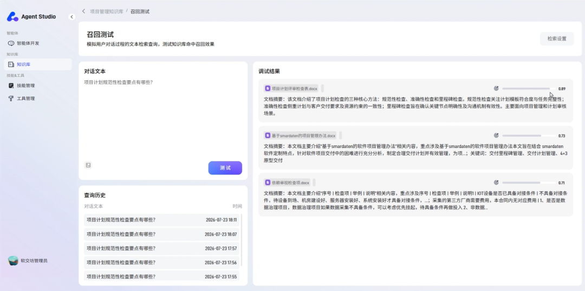Select the history row dated 2026-07-23 17:55
Image resolution: width=585 pixels, height=291 pixels.
pyautogui.click(x=161, y=276)
